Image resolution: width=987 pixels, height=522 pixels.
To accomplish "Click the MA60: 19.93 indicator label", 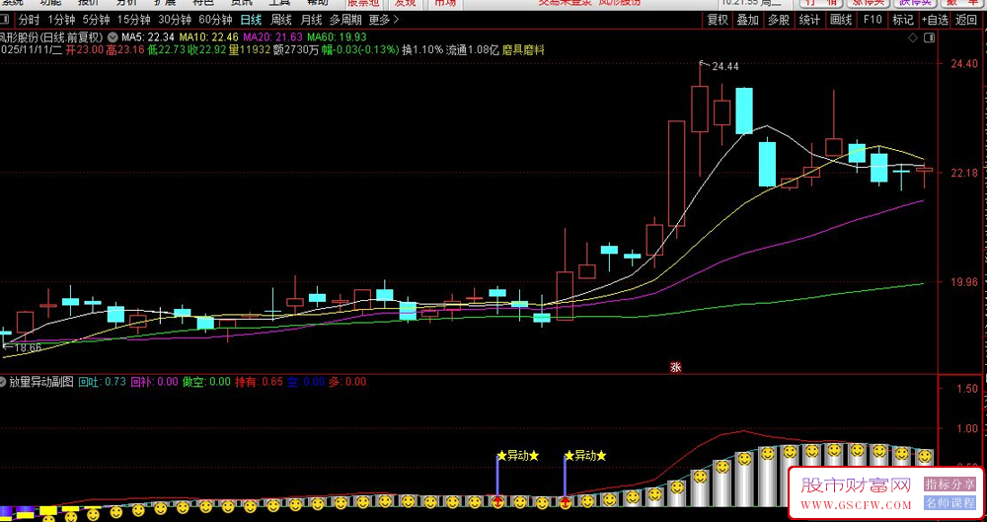I will pos(337,37).
